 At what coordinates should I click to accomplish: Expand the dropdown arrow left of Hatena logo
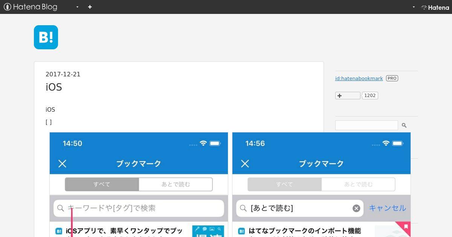[414, 7]
